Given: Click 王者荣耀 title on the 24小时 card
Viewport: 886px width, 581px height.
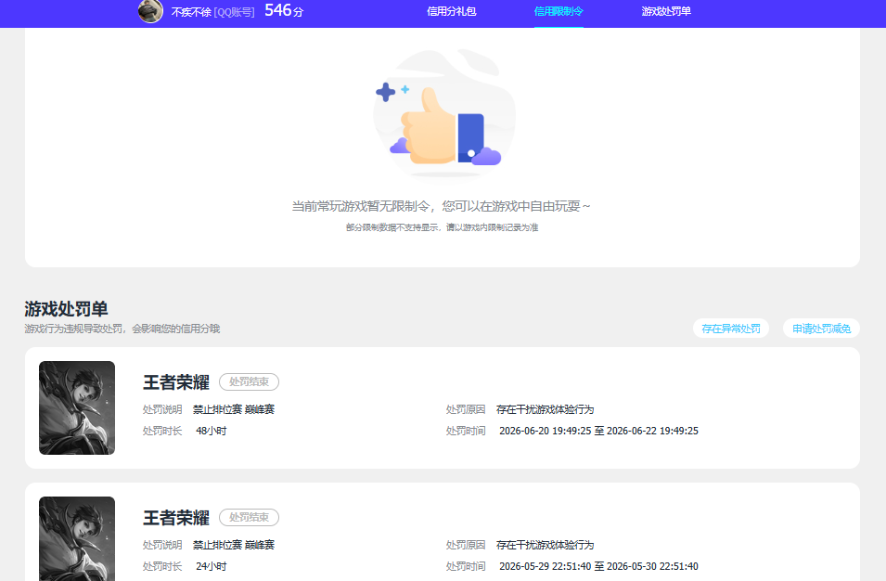Looking at the screenshot, I should pos(176,518).
